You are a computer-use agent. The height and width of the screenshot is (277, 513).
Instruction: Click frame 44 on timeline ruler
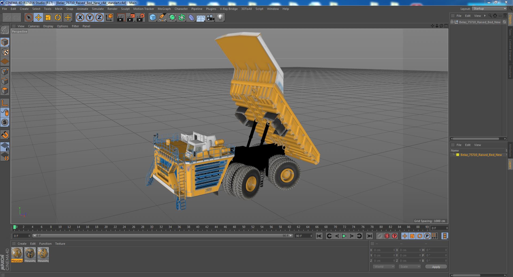[216, 227]
